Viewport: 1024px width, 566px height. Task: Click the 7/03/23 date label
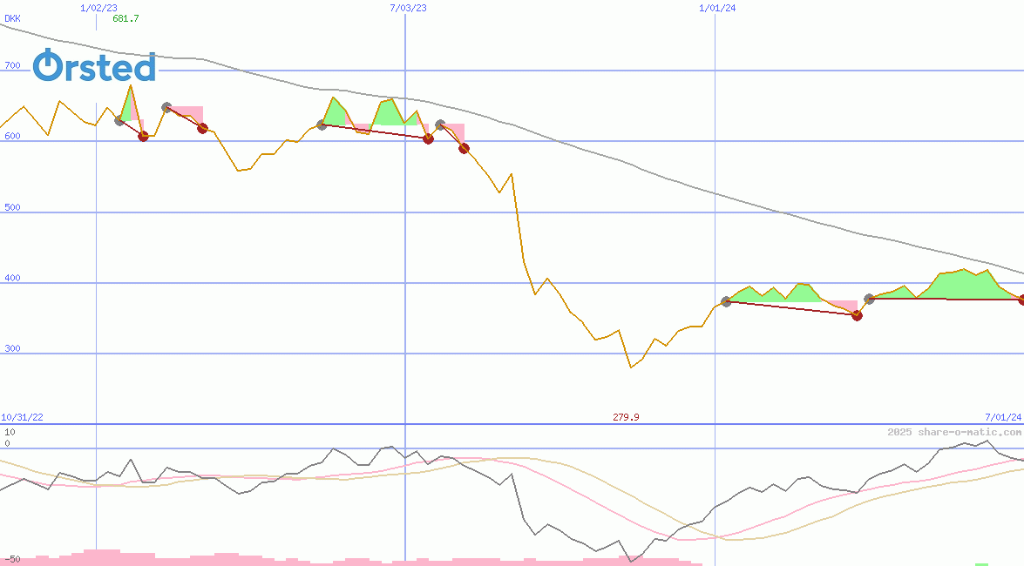point(408,8)
